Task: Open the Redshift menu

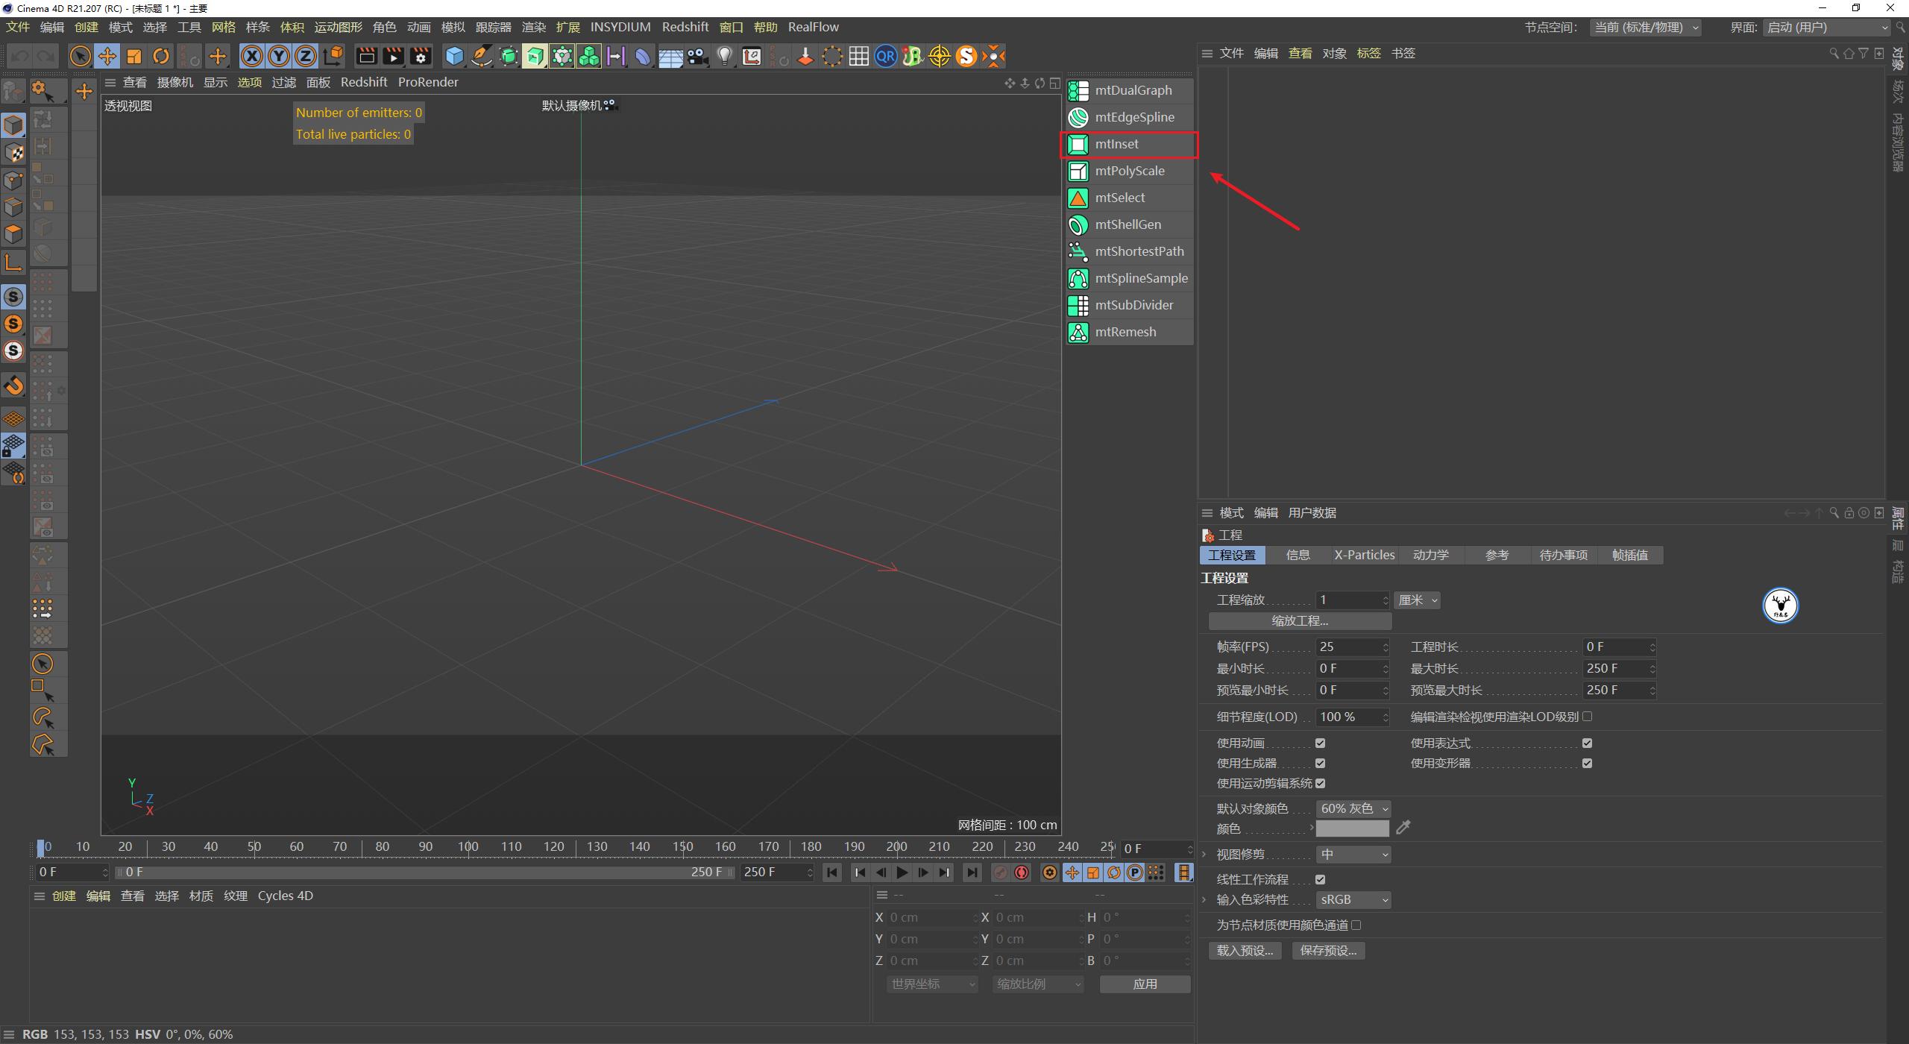Action: click(x=685, y=26)
